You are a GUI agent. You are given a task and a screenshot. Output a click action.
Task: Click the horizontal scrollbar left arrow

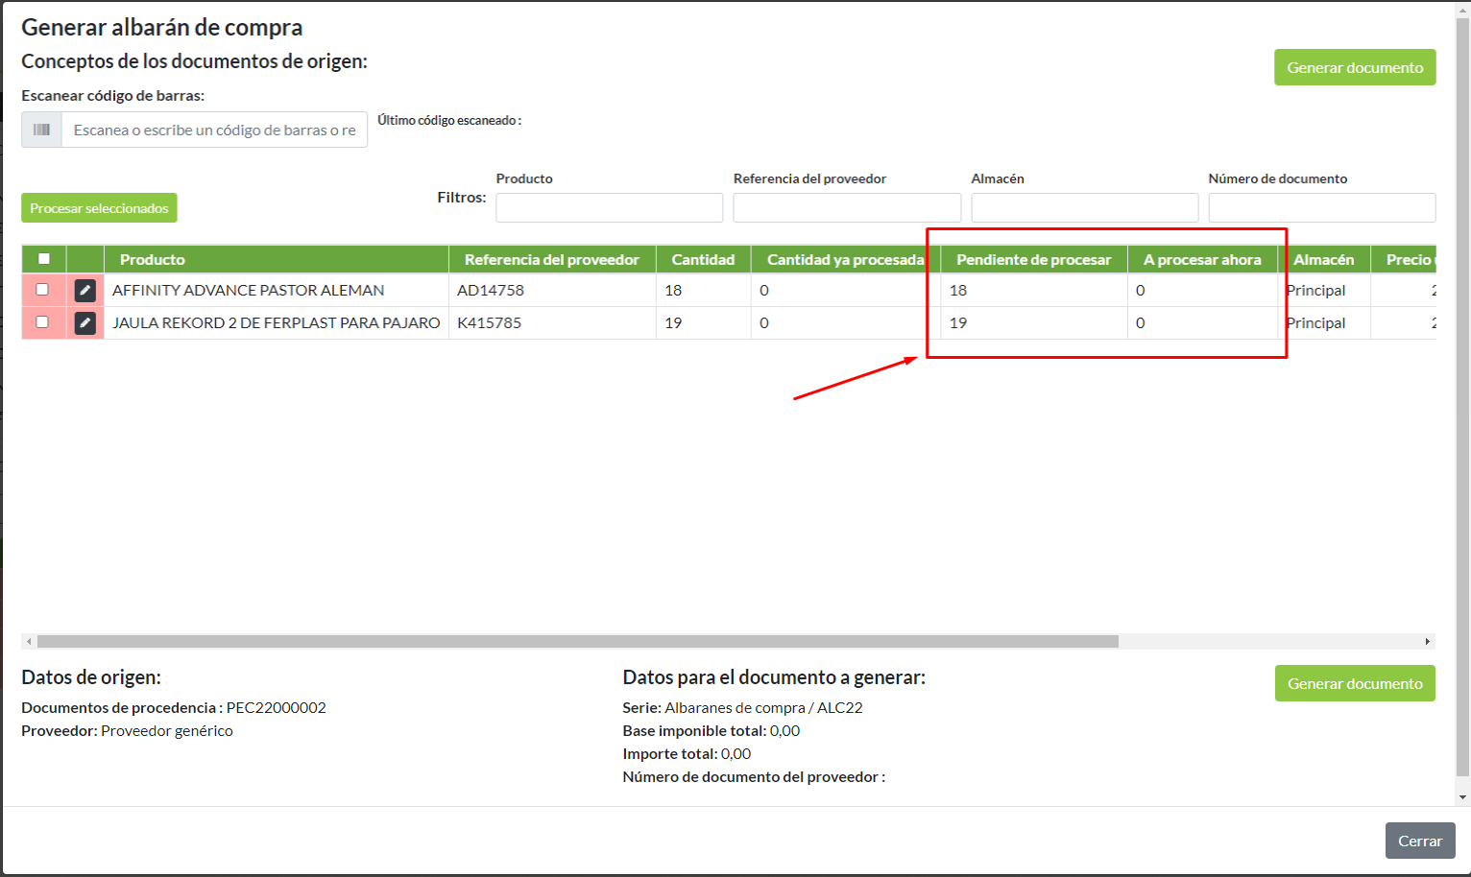pyautogui.click(x=29, y=641)
